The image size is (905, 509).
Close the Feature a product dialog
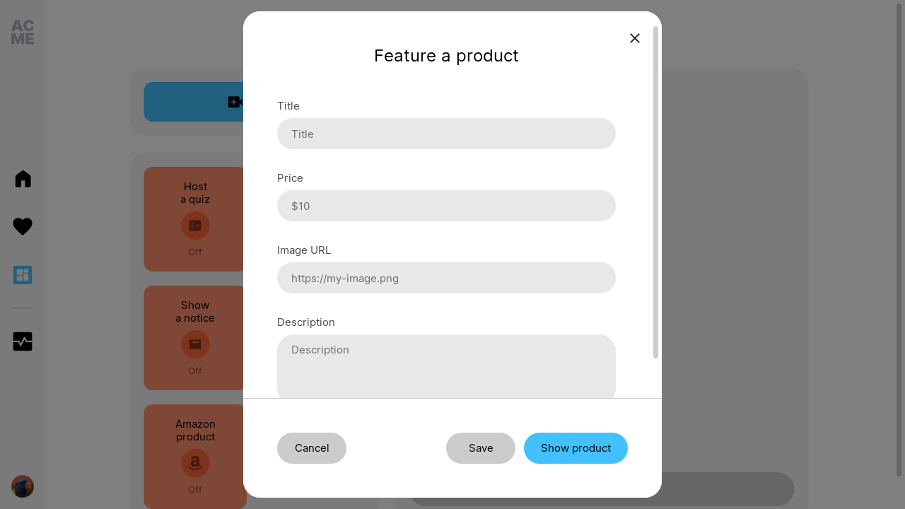635,38
